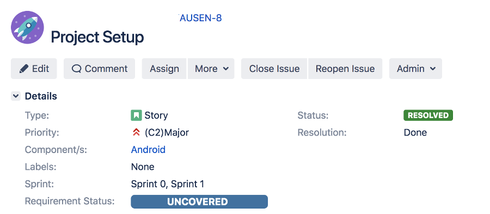Open the AUSEN-8 issue key link
Viewport: 490px width, 214px height.
point(200,18)
